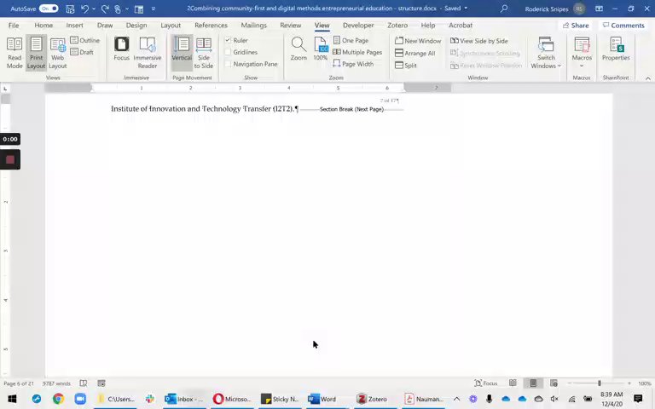The width and height of the screenshot is (655, 409).
Task: Show hidden system tray icons
Action: point(456,399)
